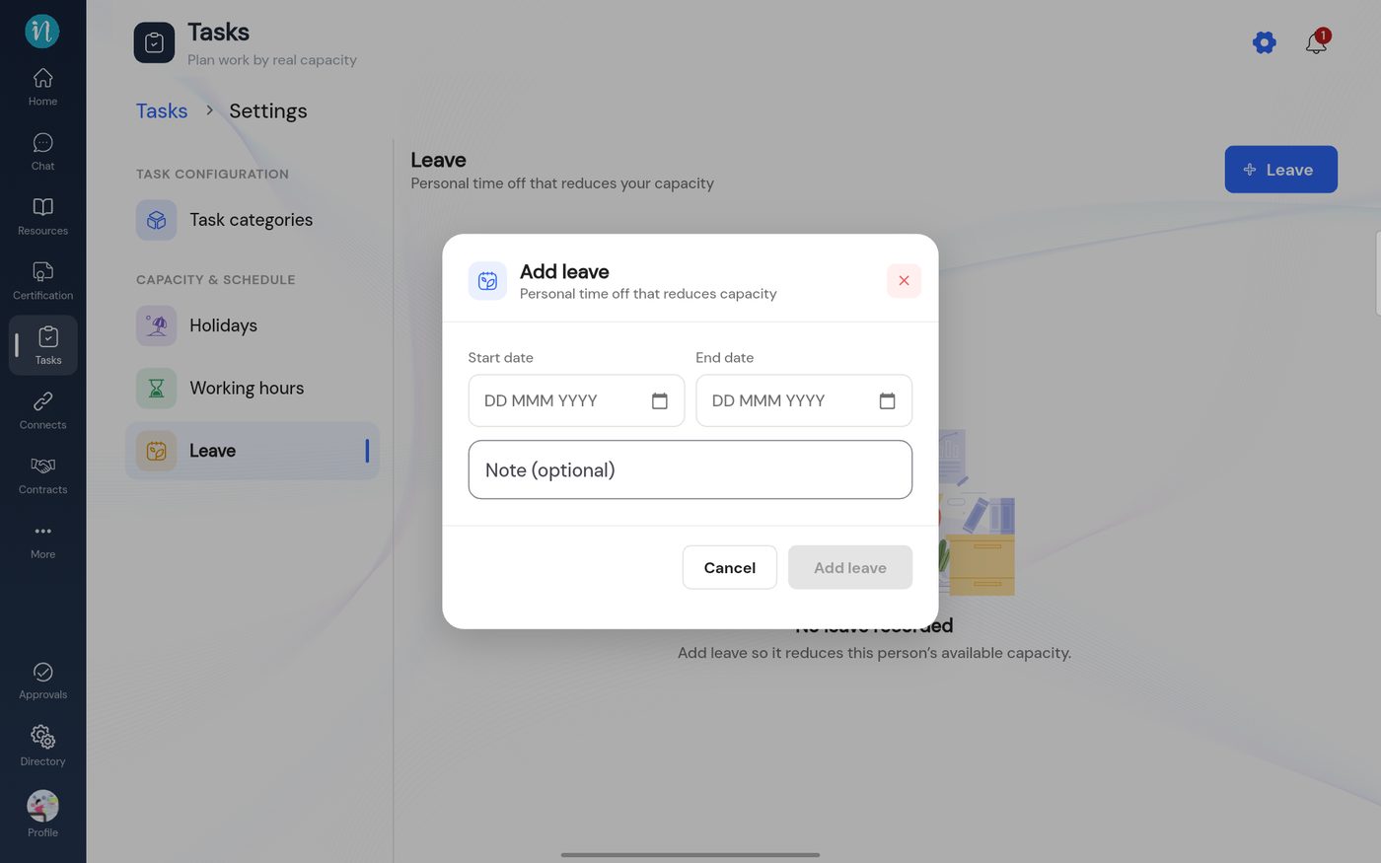Open Chat from the sidebar
This screenshot has height=863, width=1381.
click(42, 152)
